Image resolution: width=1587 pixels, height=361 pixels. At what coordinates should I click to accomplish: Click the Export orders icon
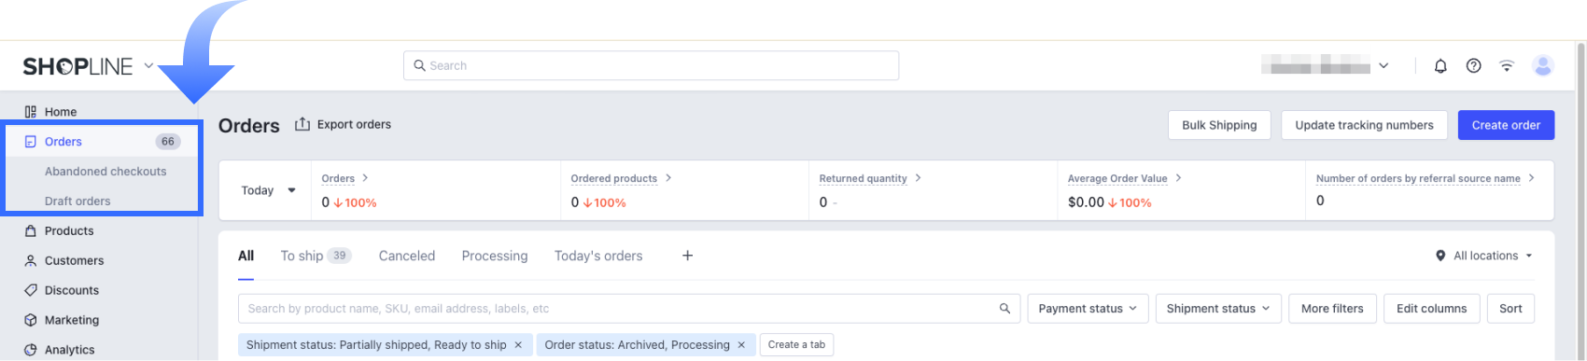[302, 124]
